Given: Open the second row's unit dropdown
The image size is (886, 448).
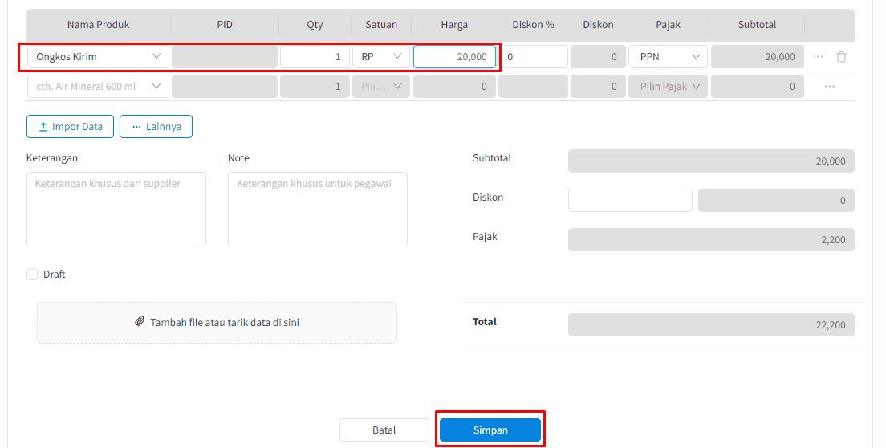Looking at the screenshot, I should point(381,87).
